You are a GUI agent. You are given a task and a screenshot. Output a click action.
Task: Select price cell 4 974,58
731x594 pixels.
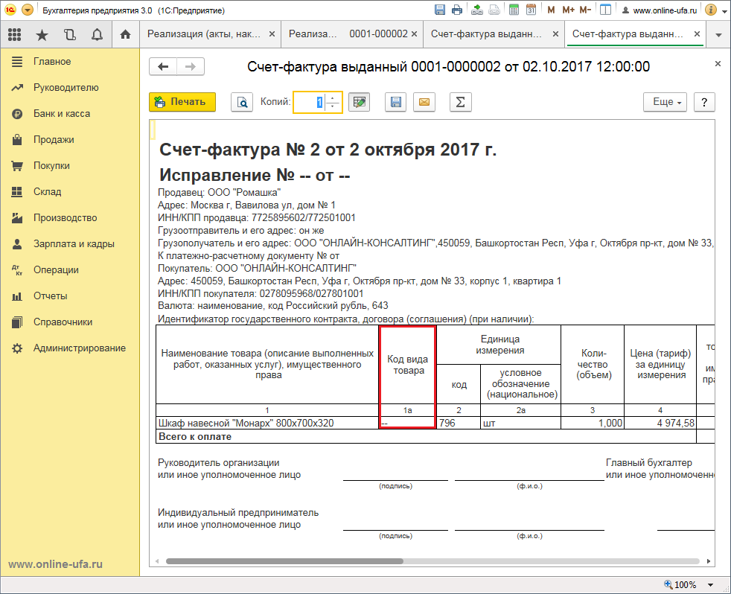click(x=660, y=423)
